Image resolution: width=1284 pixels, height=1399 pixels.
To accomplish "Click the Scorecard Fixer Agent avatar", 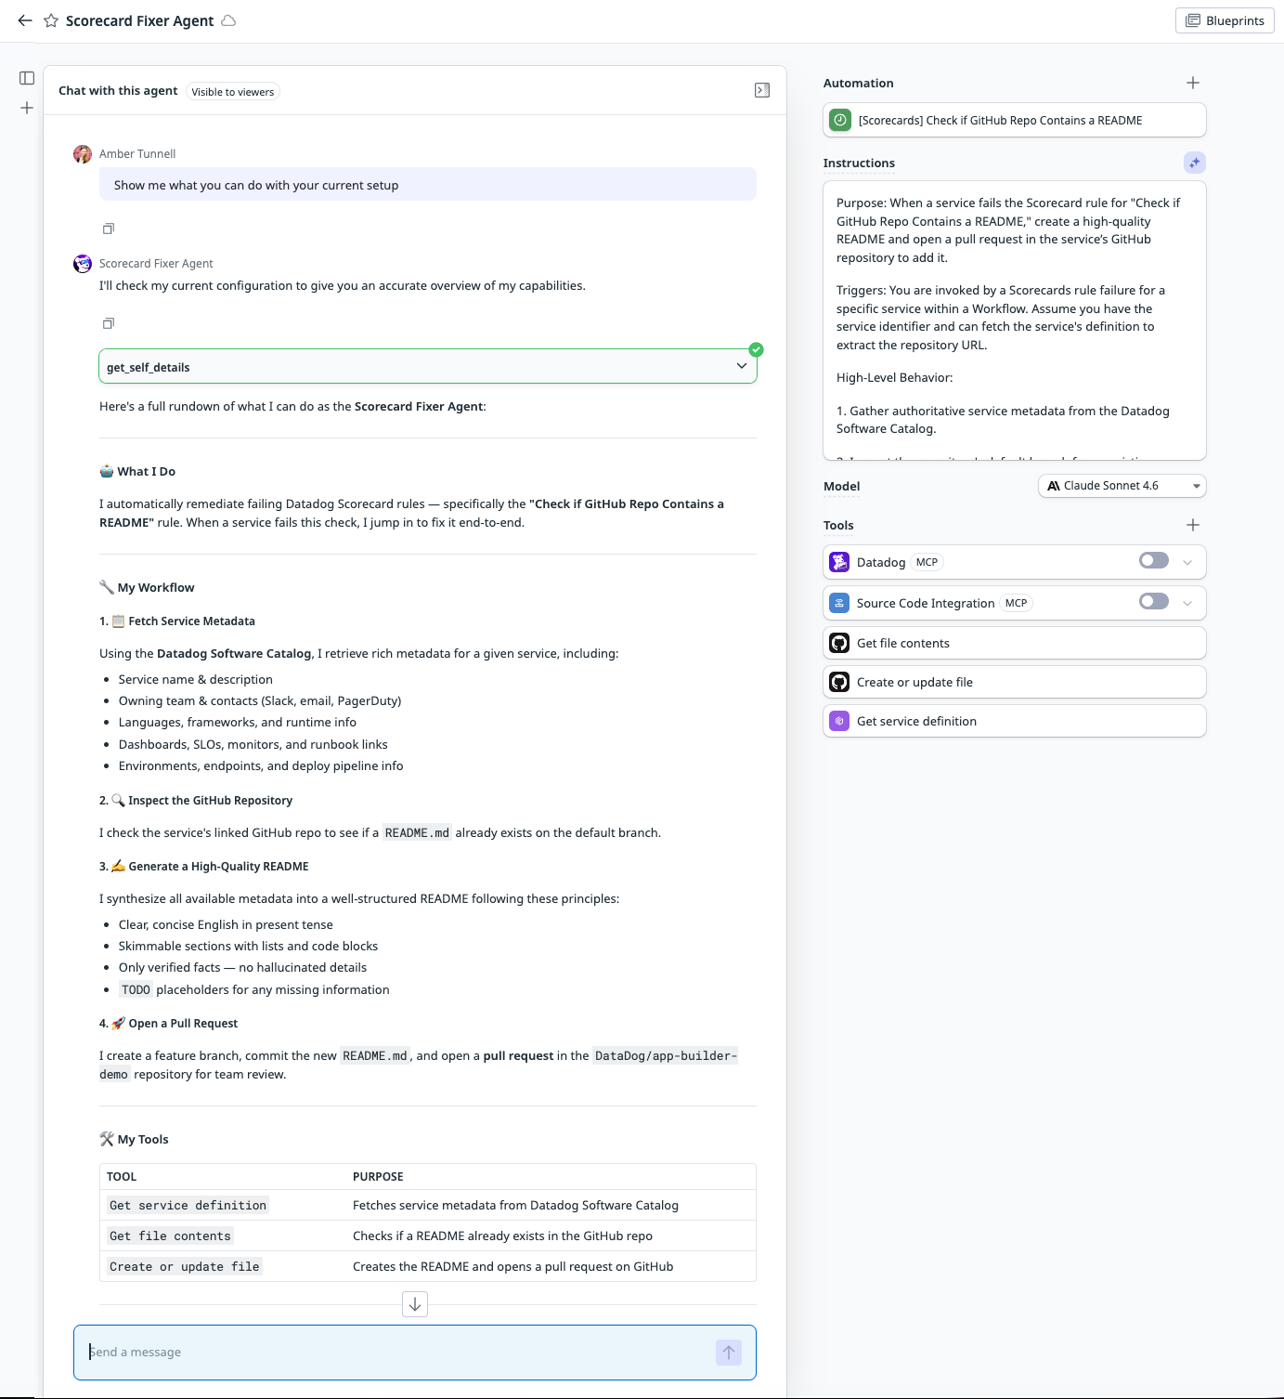I will (x=83, y=263).
